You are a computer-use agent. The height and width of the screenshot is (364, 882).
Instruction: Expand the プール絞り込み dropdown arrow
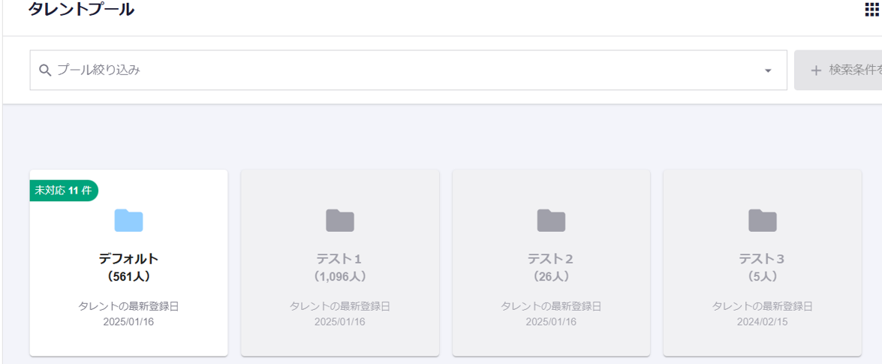pyautogui.click(x=768, y=71)
